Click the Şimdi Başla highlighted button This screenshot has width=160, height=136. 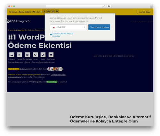point(13,69)
